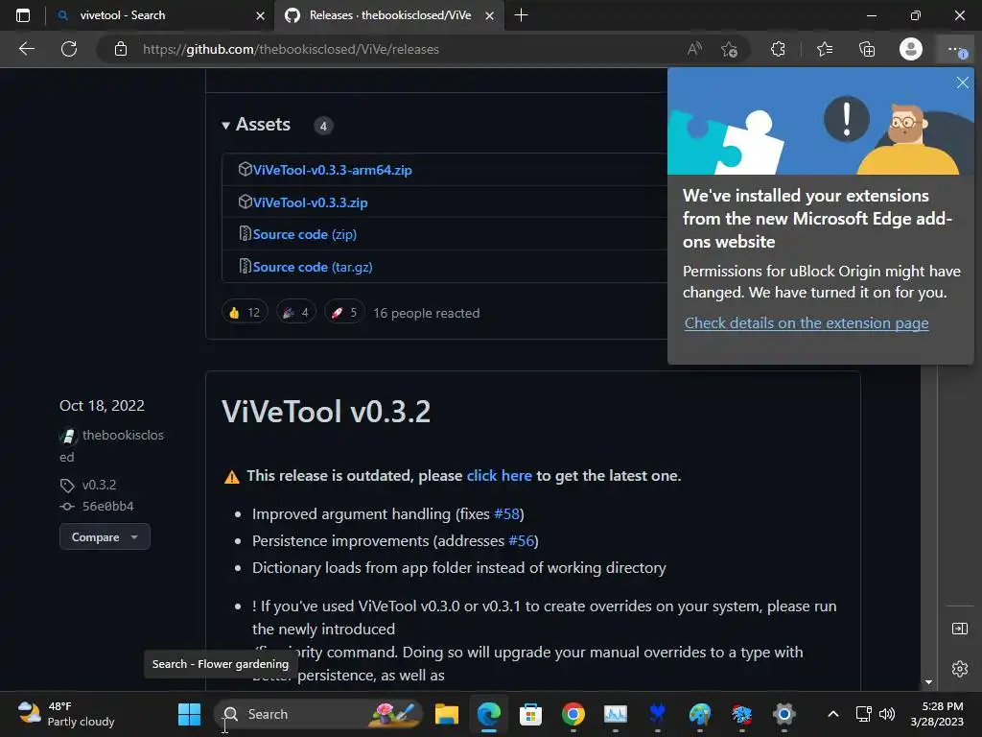Click rocket reaction with 5
Screen dimensions: 982x737
pos(344,312)
